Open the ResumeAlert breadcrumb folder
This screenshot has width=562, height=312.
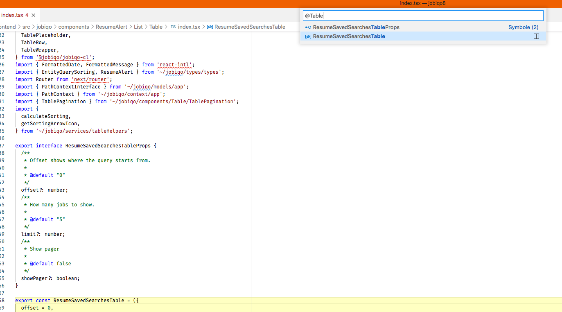tap(111, 27)
